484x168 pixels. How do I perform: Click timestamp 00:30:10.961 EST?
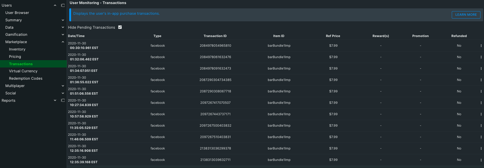(x=84, y=48)
